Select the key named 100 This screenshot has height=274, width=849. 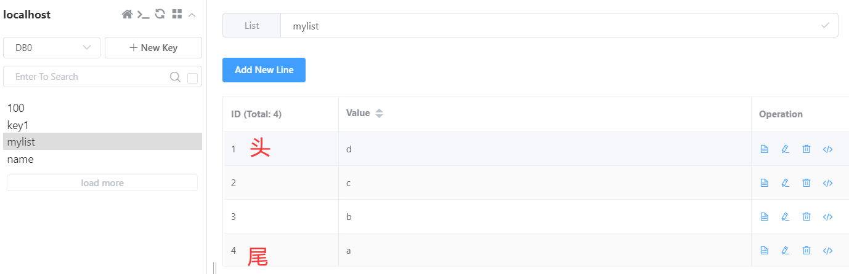(16, 108)
